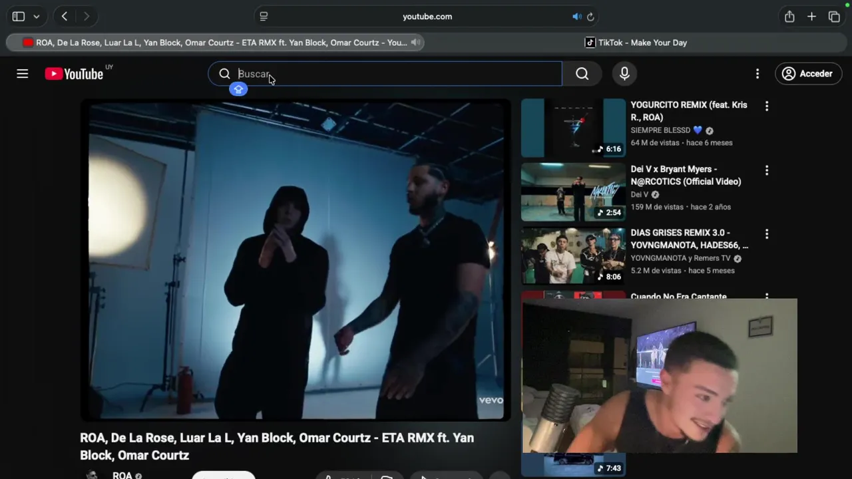Click "64 M de vistas" text
Screen dimensions: 852x479
coord(656,143)
